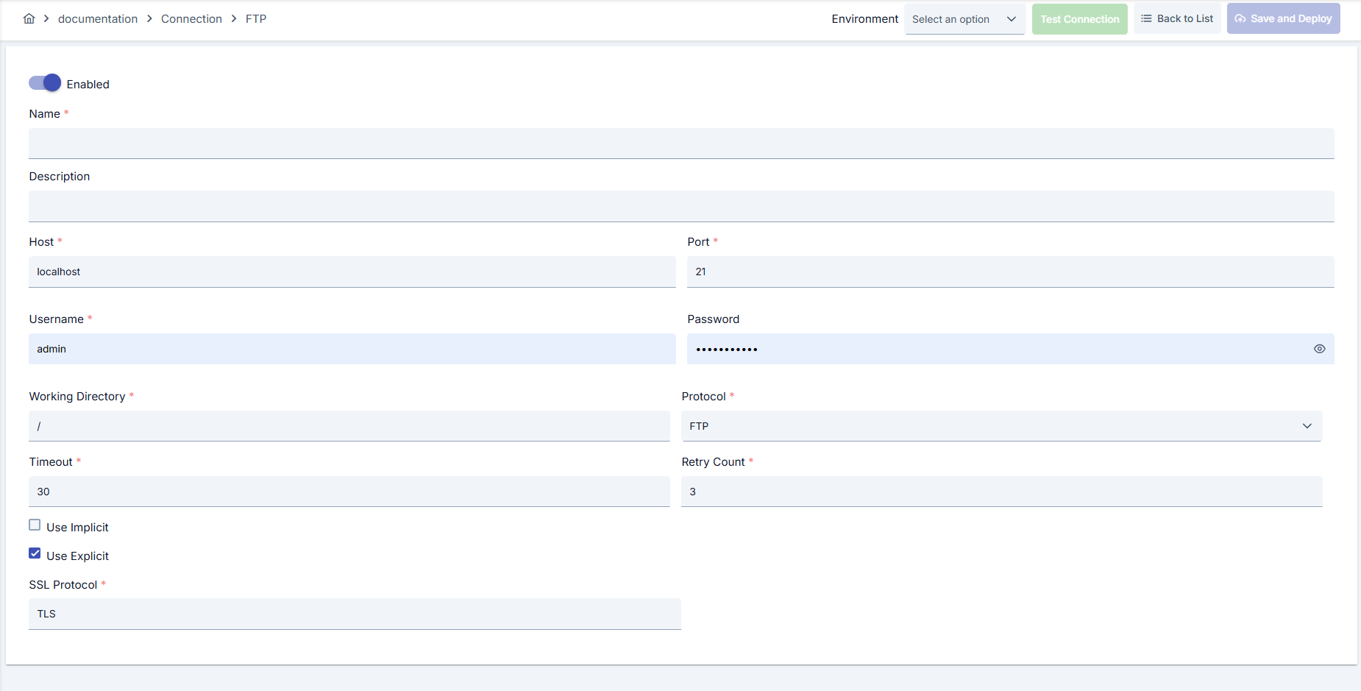Click the Port field showing 21
This screenshot has height=691, width=1361.
(x=1010, y=272)
